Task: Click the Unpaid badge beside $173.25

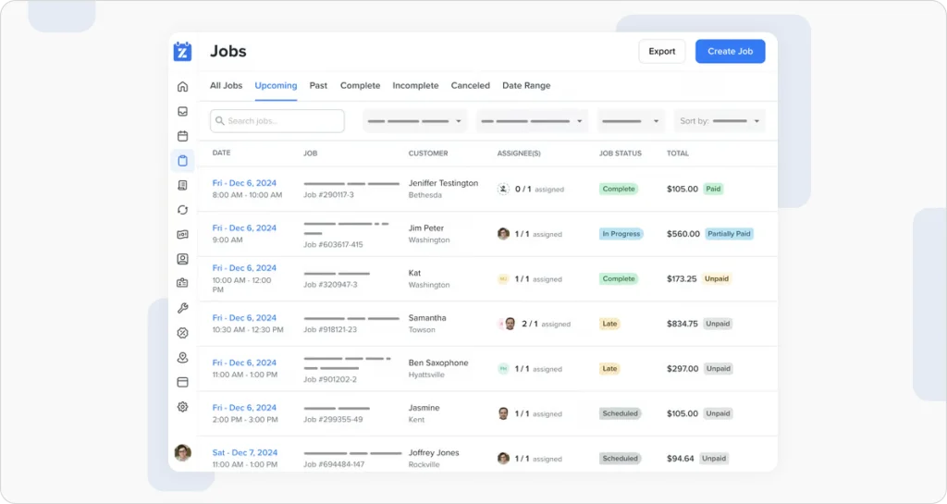Action: tap(717, 279)
